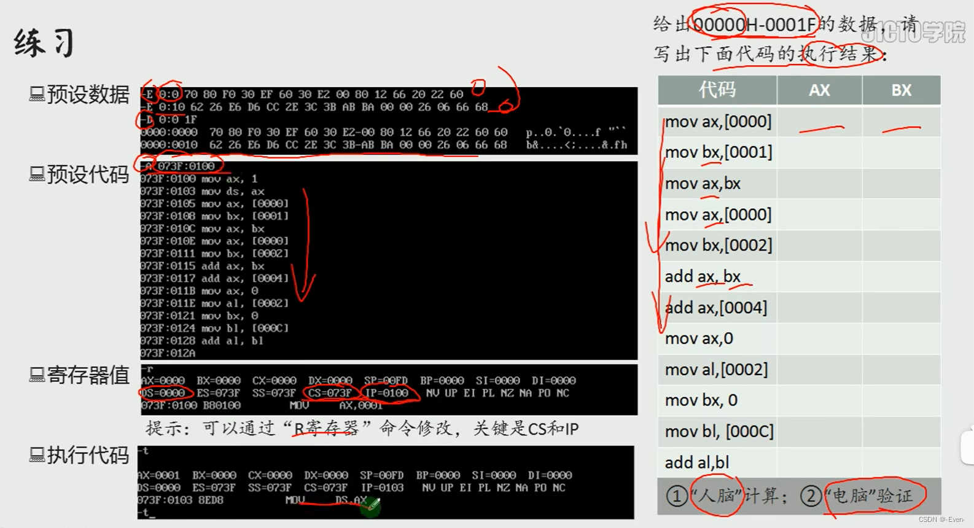Click the ②"电脑"验证 footer text
Screen dimensions: 974x528
(x=857, y=495)
